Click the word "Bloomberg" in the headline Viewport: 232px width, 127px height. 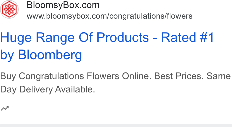pyautogui.click(x=50, y=55)
